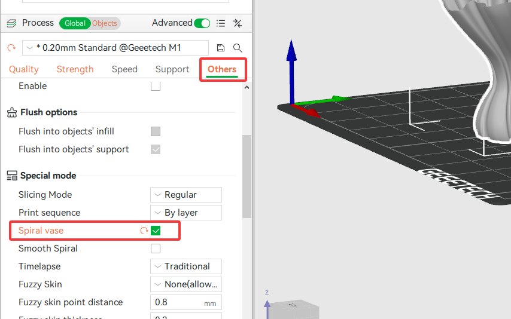Click the reset arrow beside Spiral vase
Viewport: 511px width, 319px height.
click(x=144, y=231)
